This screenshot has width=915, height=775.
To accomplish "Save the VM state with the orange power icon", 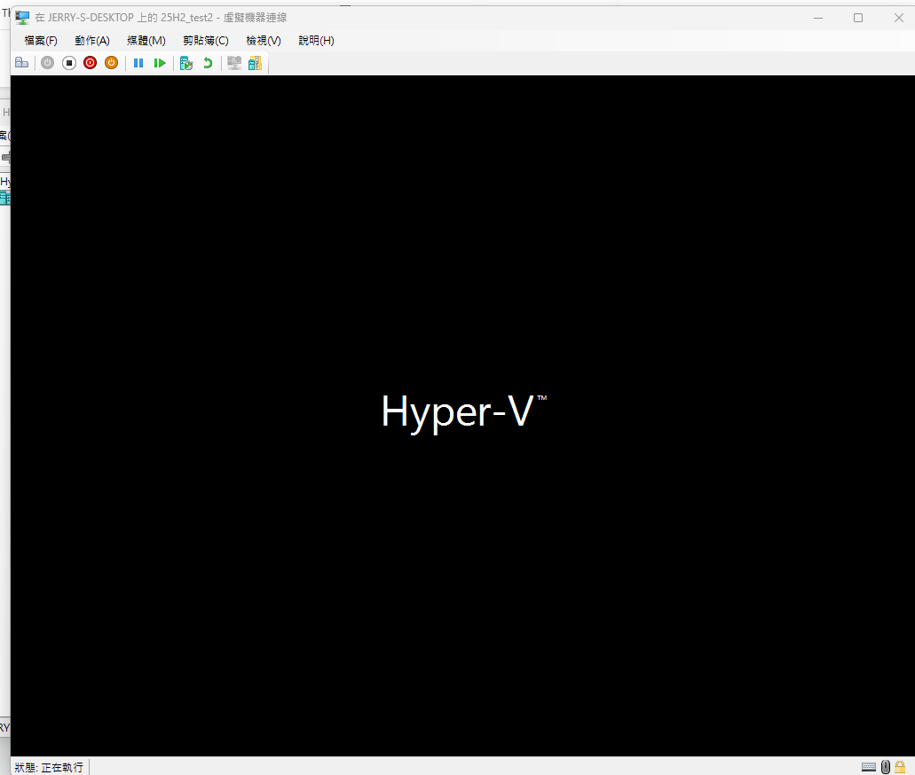I will (x=111, y=62).
